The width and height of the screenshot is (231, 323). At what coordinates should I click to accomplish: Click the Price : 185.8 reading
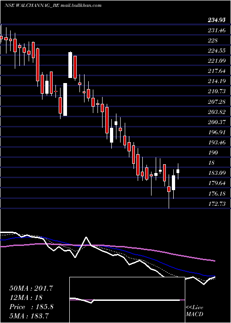coord(31,307)
